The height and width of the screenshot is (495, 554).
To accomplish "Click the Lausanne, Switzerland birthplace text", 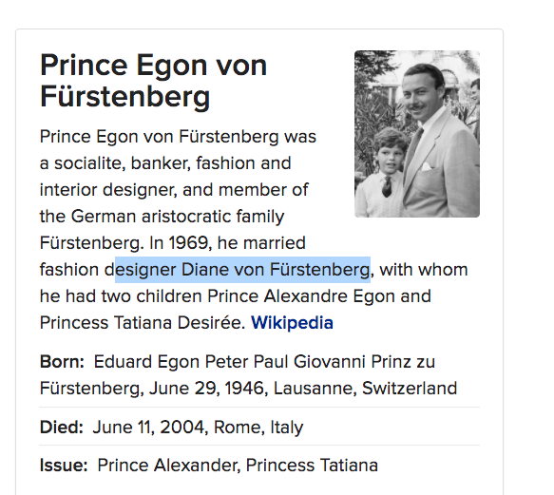I will [365, 389].
